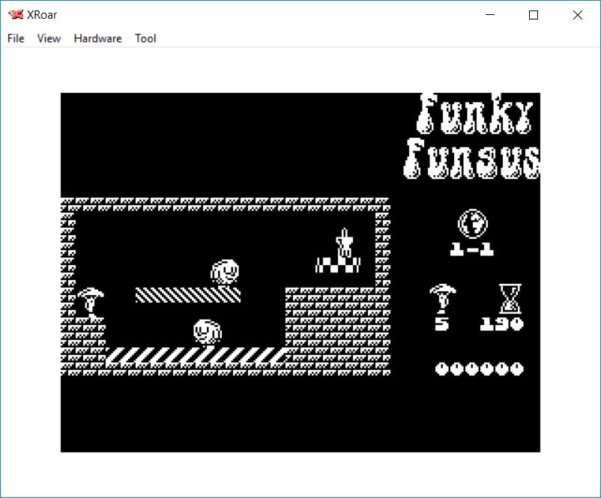Click the round blob enemy on upper platform
Image resolution: width=601 pixels, height=498 pixels.
coord(225,271)
